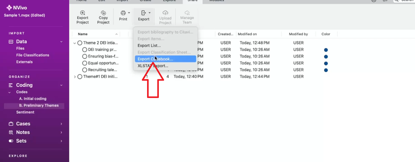Click the Upload Project cloud icon
415x162 pixels.
tap(165, 13)
